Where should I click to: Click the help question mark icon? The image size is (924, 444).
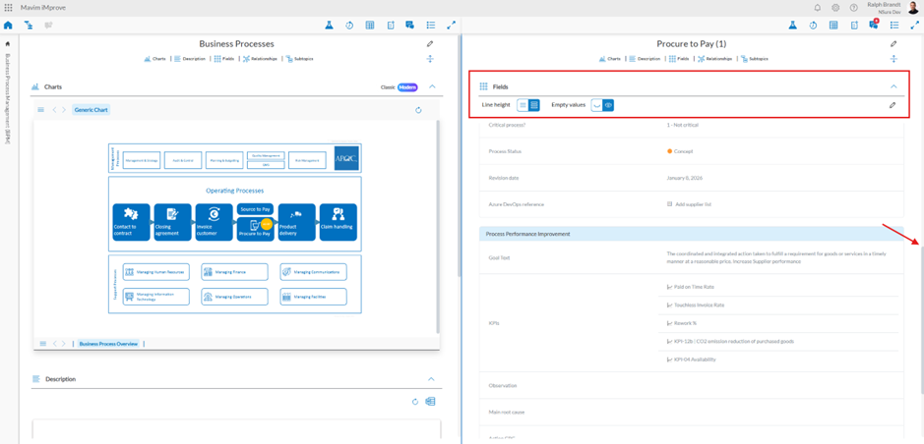(853, 8)
